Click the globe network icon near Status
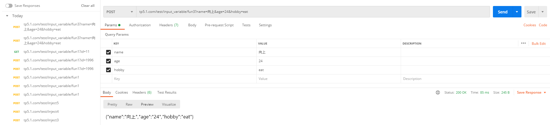The height and width of the screenshot is (125, 550). click(x=438, y=92)
